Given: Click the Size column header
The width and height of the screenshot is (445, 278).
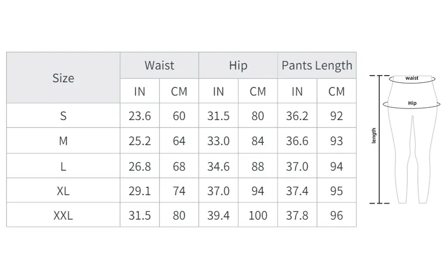Looking at the screenshot, I should pos(63,78).
